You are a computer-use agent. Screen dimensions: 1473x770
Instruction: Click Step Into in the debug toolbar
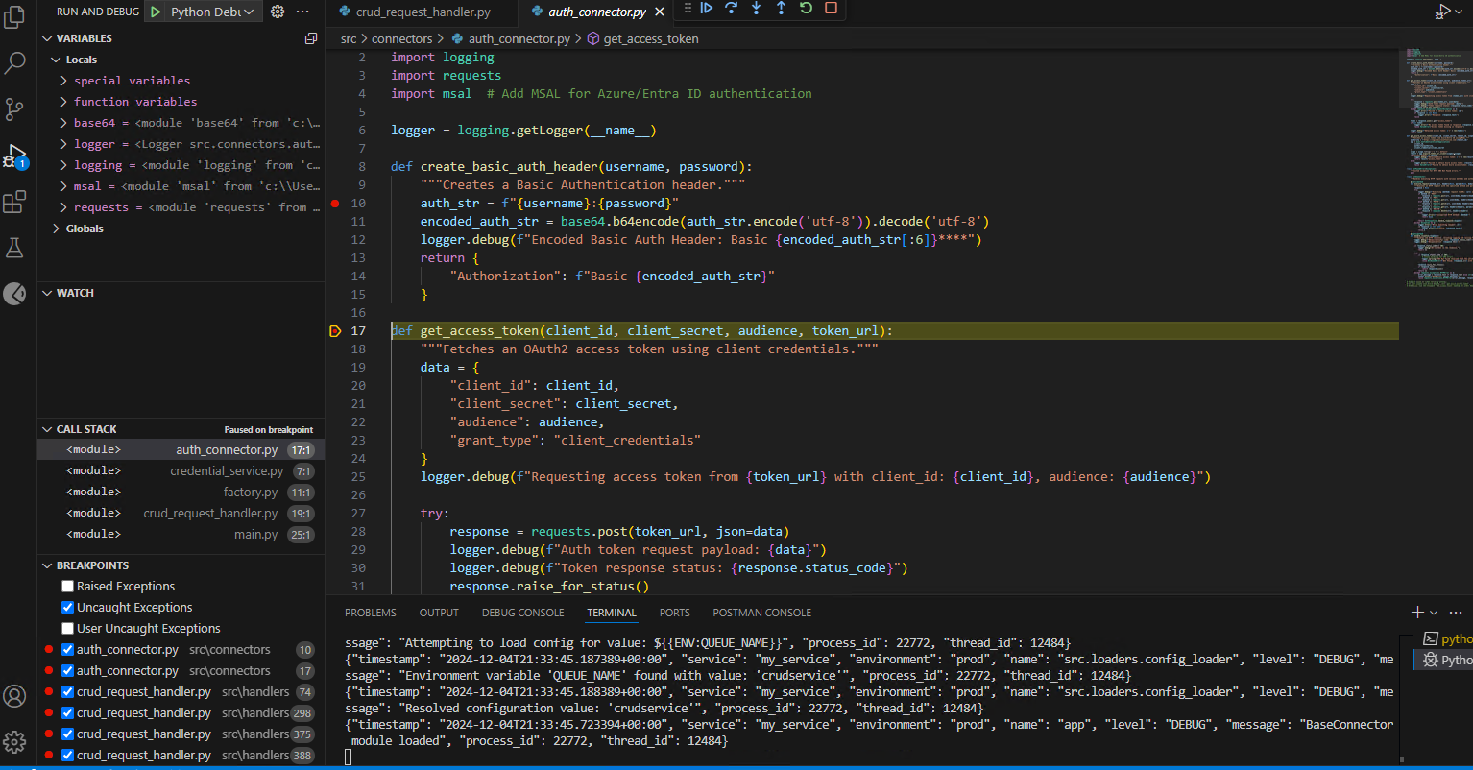757,8
